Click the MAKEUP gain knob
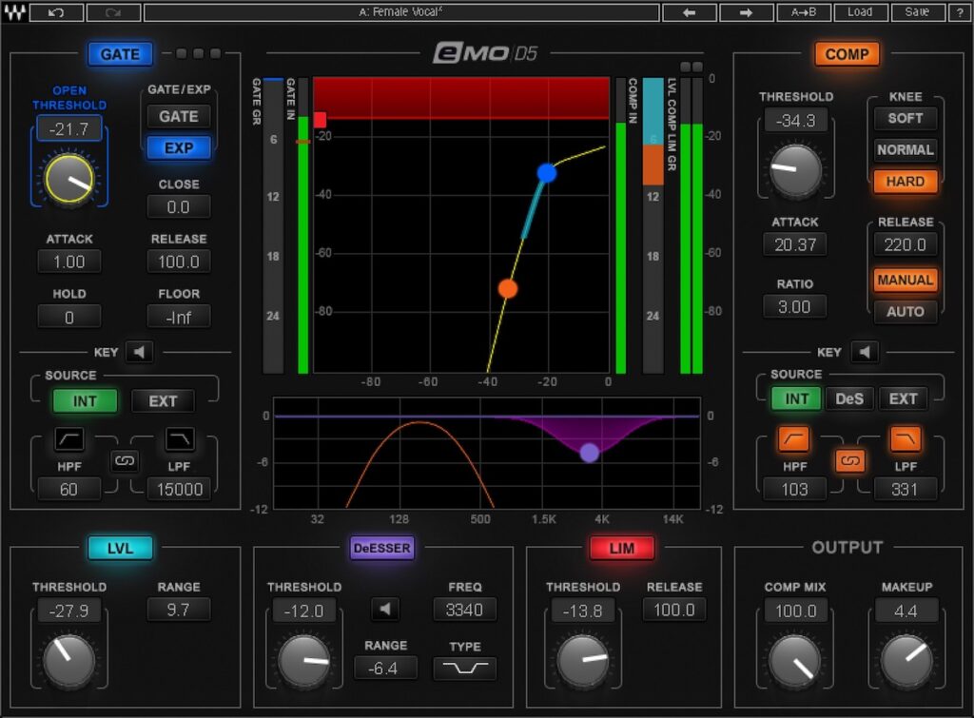Image resolution: width=974 pixels, height=718 pixels. [x=906, y=660]
